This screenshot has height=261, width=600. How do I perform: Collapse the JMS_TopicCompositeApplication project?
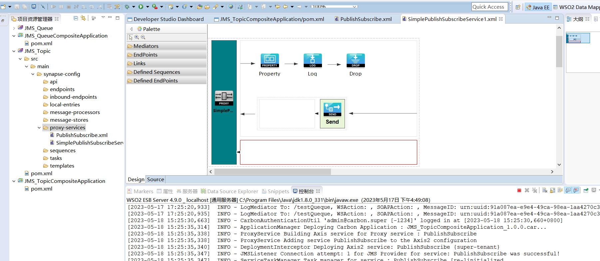click(14, 181)
